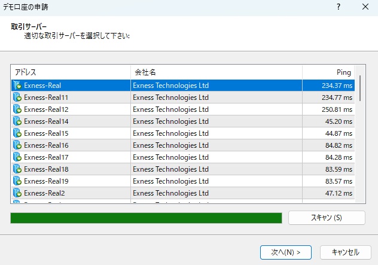Select the Exness-Real19 server name
The height and width of the screenshot is (265, 378).
point(46,181)
